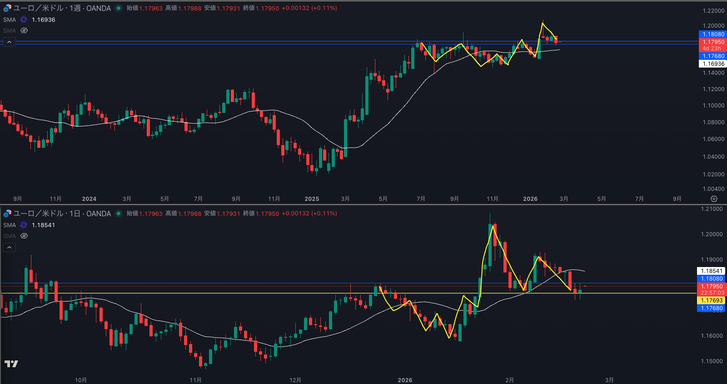Screen dimensions: 727x384
Task: Click the green market status dot on daily chart
Action: pos(119,214)
